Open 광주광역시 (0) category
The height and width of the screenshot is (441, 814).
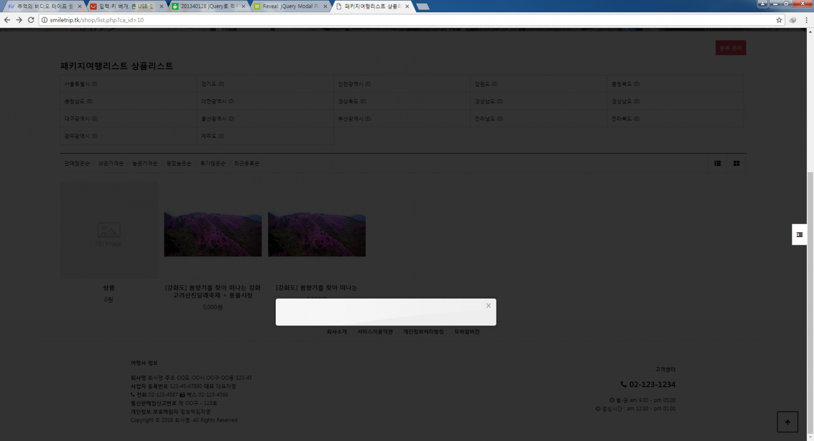pyautogui.click(x=81, y=136)
